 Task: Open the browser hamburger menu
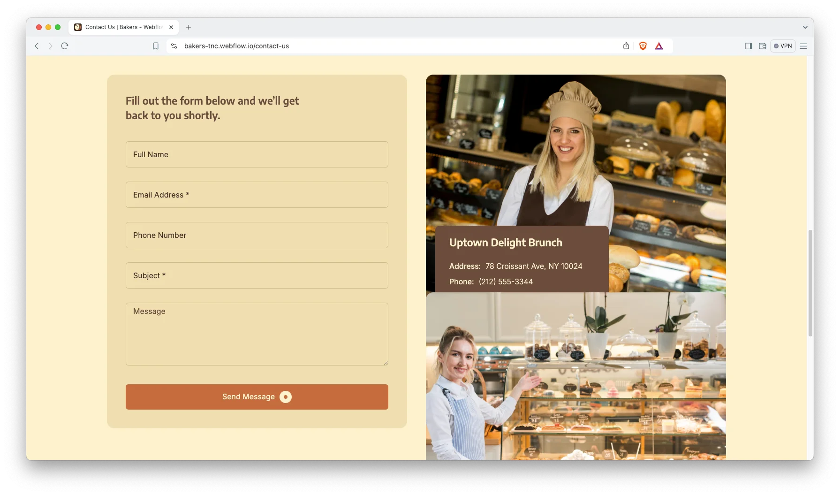pos(803,46)
